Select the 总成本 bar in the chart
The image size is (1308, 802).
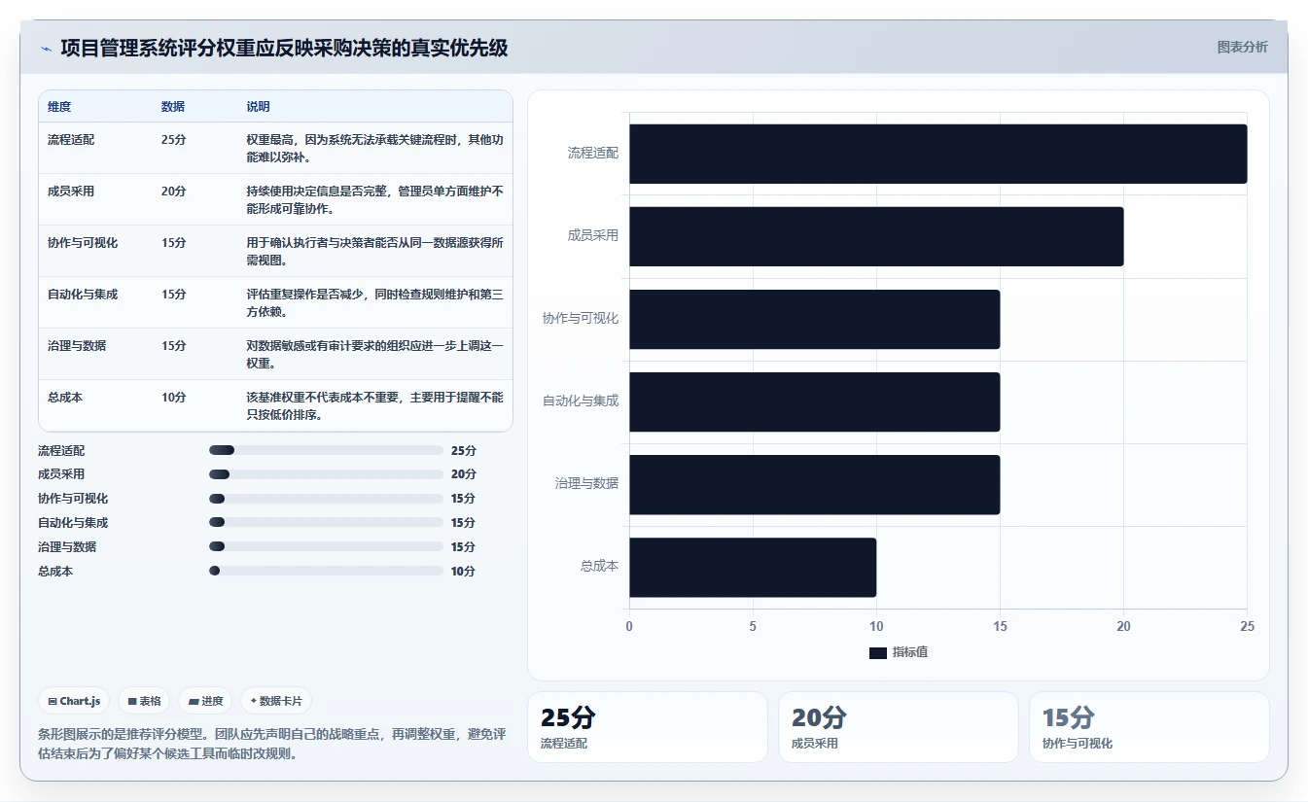(753, 567)
